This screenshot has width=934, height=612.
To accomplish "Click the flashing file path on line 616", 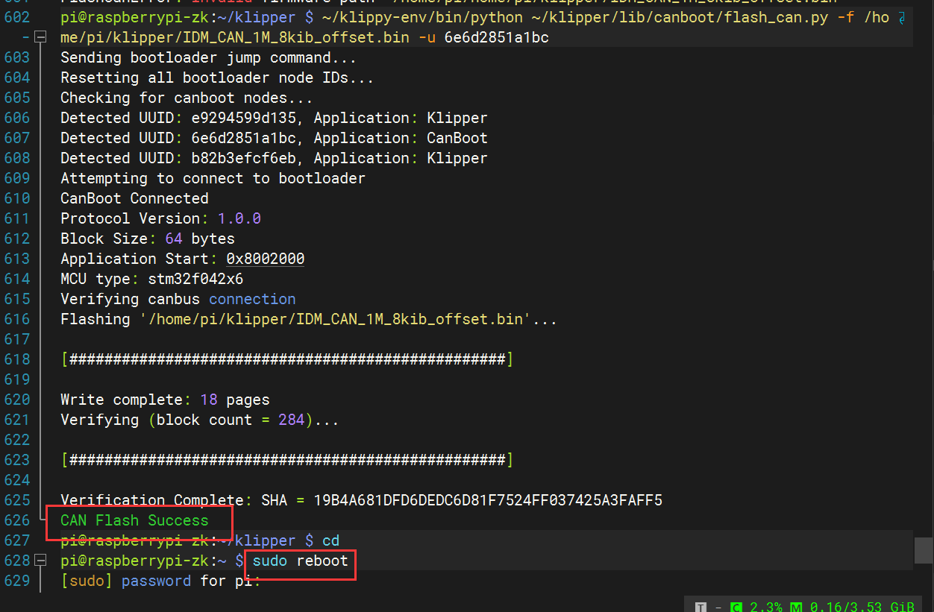I will point(335,319).
